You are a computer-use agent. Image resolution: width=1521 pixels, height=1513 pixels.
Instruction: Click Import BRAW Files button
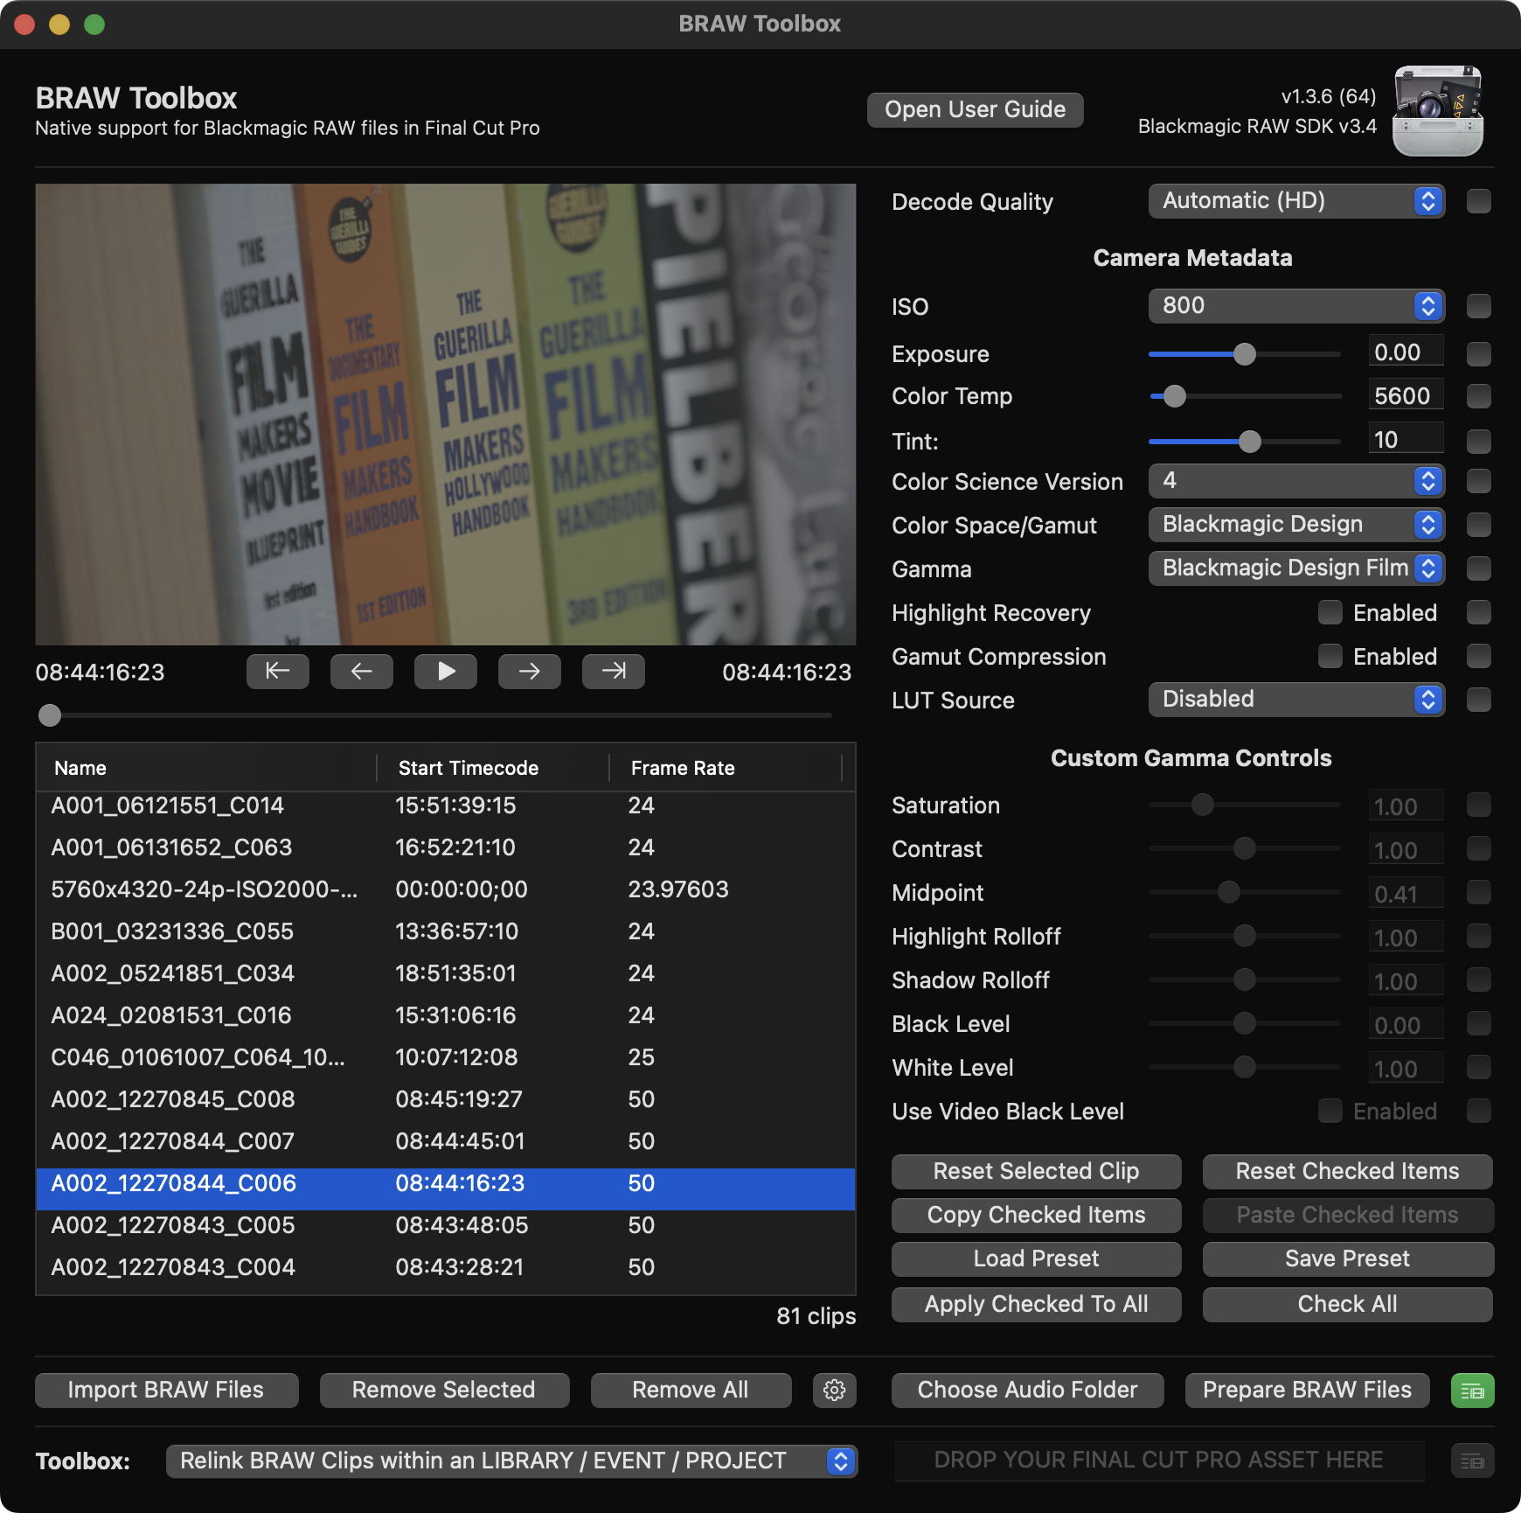click(166, 1390)
